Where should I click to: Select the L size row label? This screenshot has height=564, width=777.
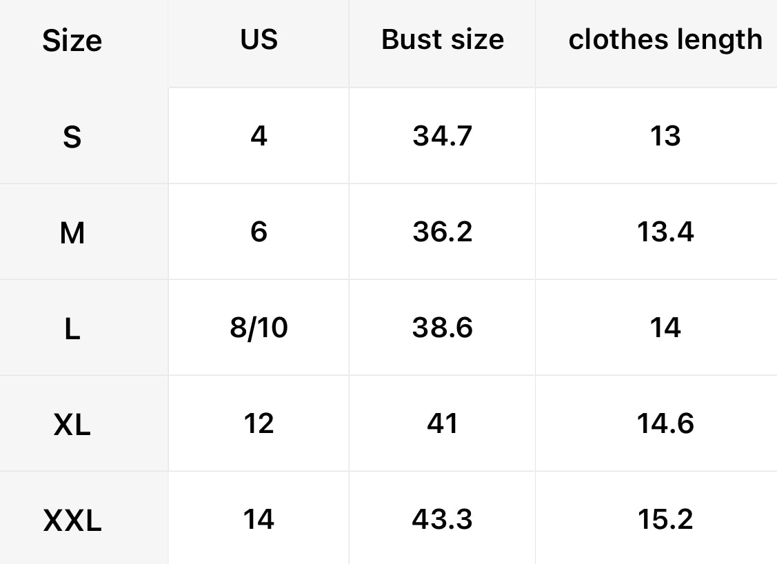pyautogui.click(x=72, y=330)
